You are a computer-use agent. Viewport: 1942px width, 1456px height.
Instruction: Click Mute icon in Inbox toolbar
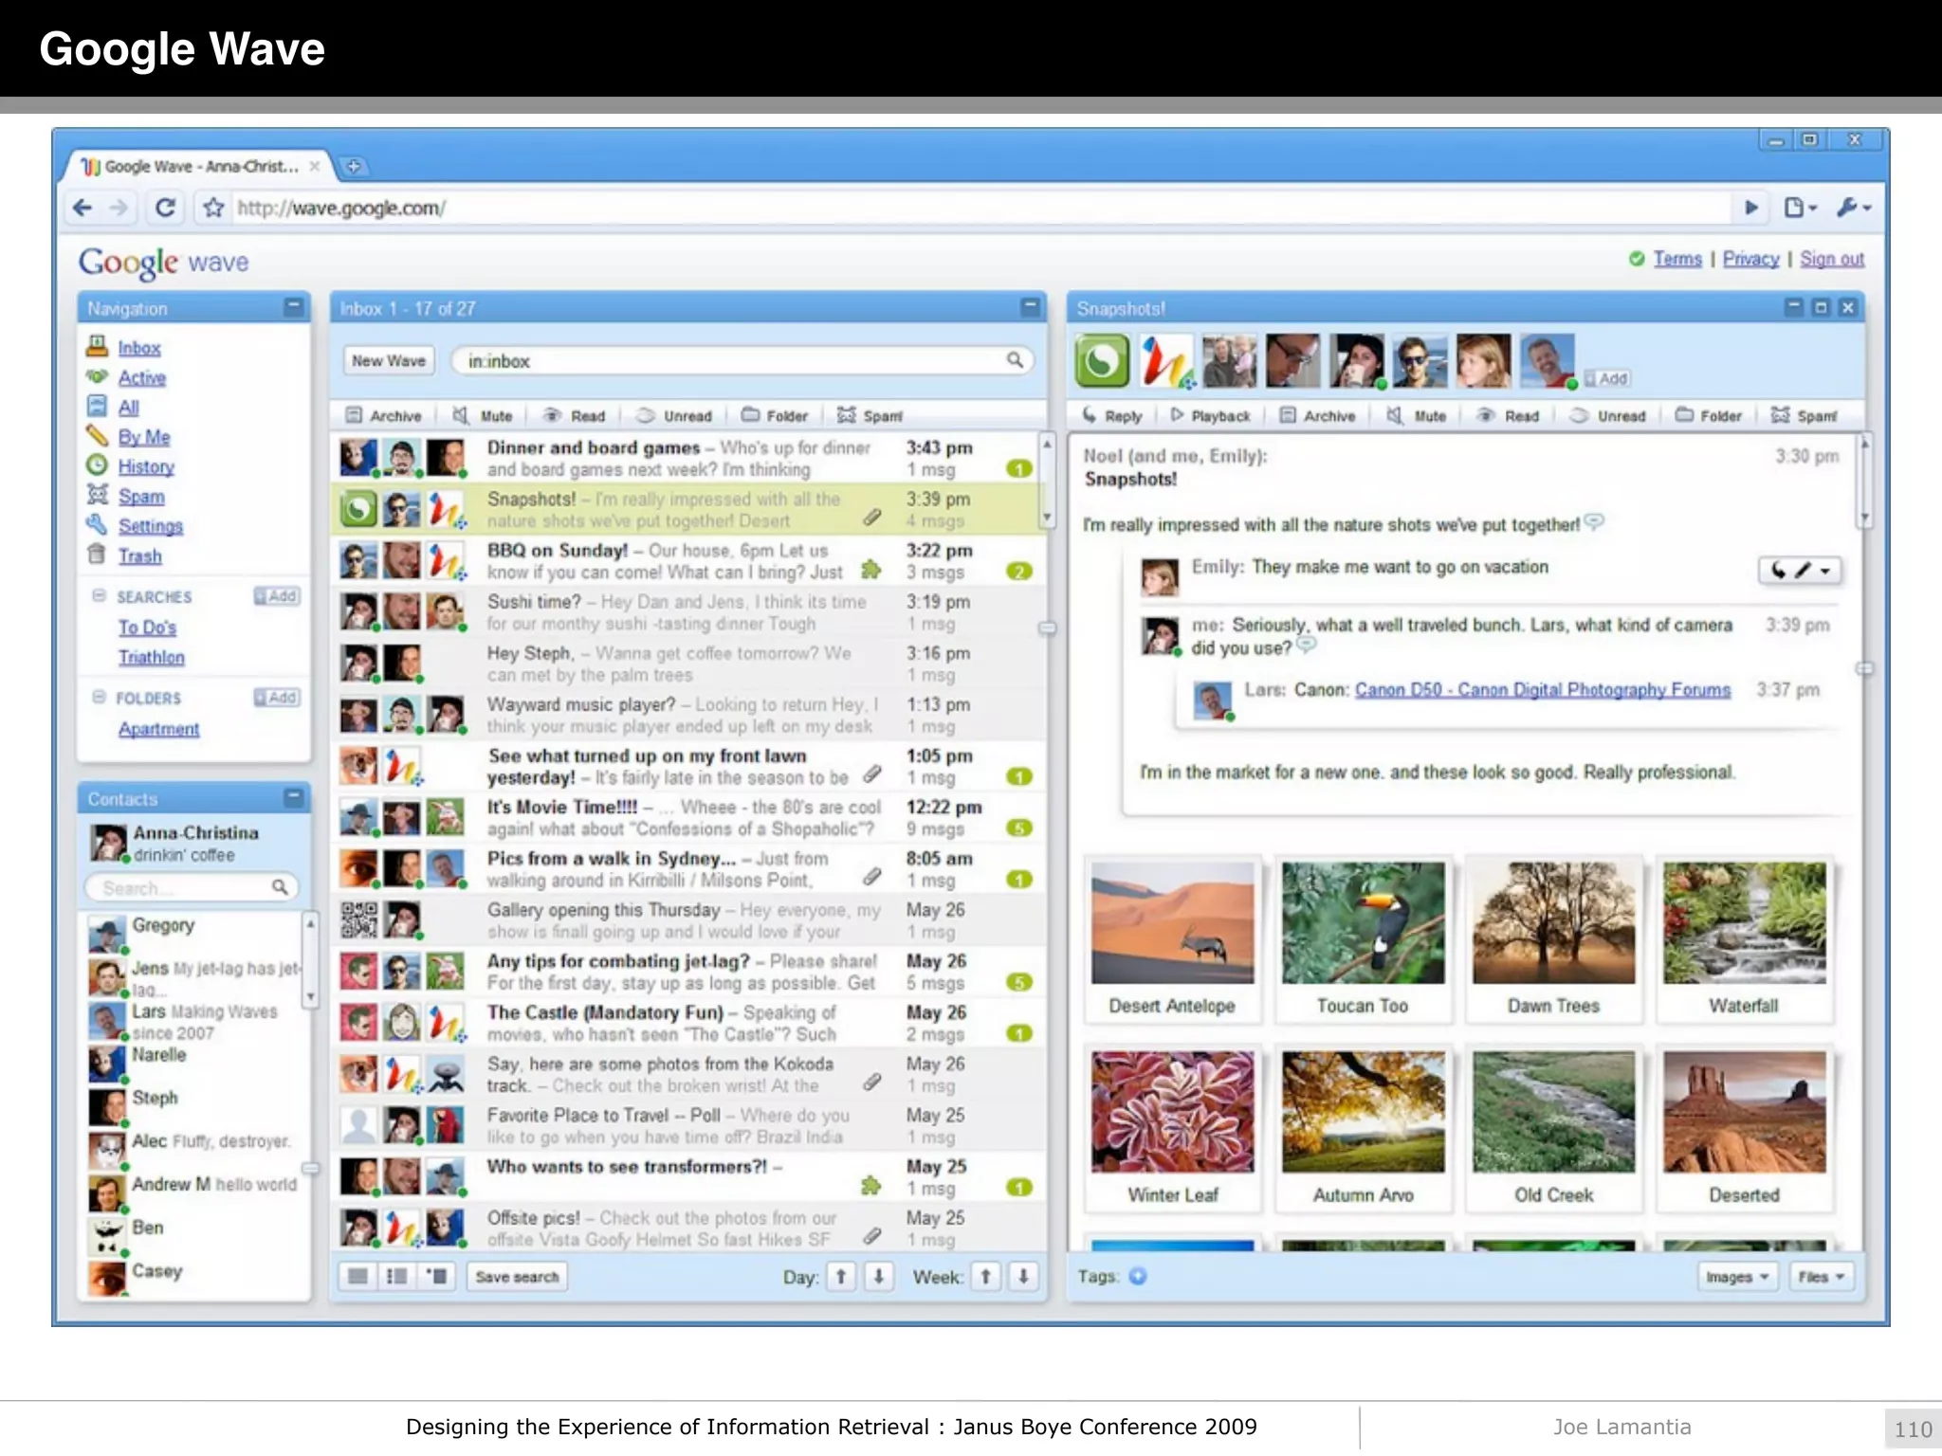[461, 415]
